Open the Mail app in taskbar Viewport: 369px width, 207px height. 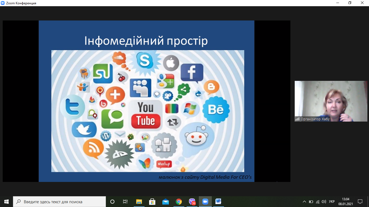165,202
